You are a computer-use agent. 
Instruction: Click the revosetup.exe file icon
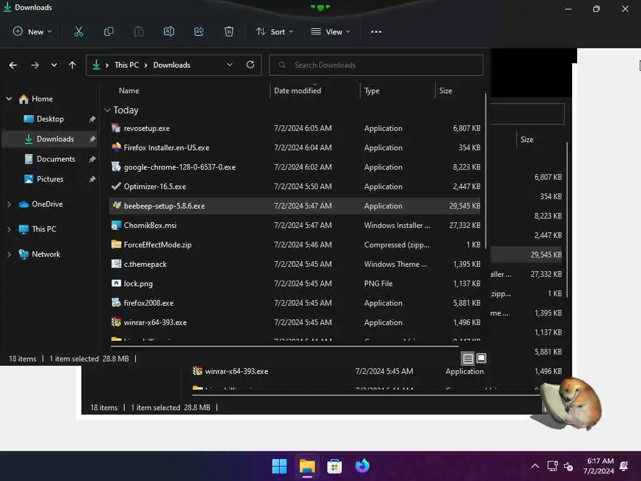coord(116,128)
